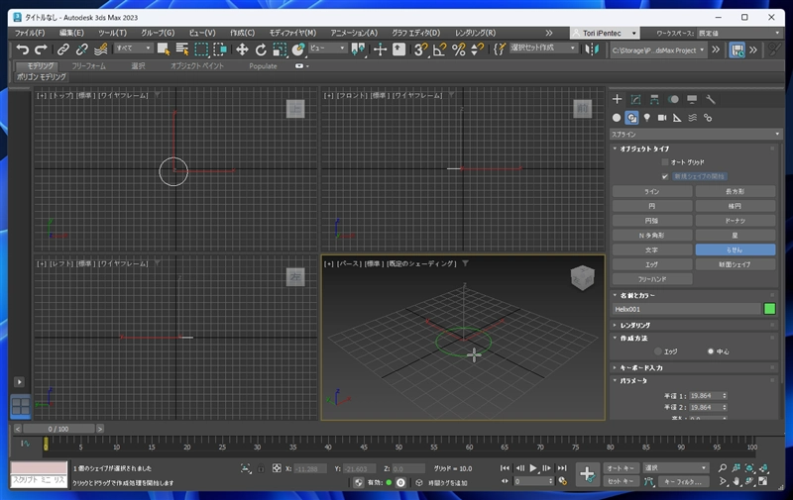This screenshot has height=500, width=793.
Task: Click the Undo arrow in the main toolbar
Action: pos(22,49)
